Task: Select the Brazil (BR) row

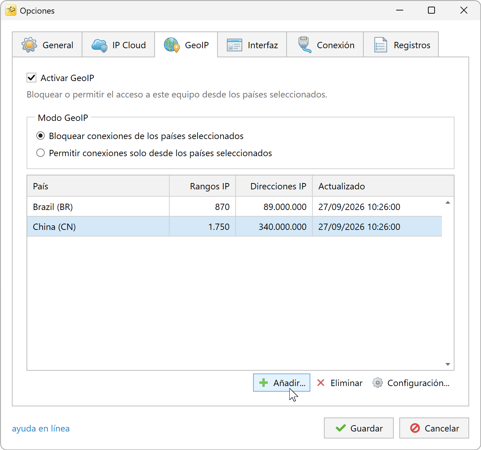Action: 235,207
